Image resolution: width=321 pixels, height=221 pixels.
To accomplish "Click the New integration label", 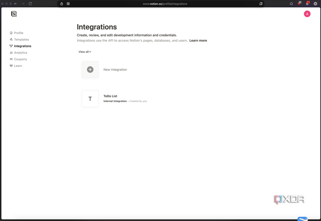I will 115,70.
